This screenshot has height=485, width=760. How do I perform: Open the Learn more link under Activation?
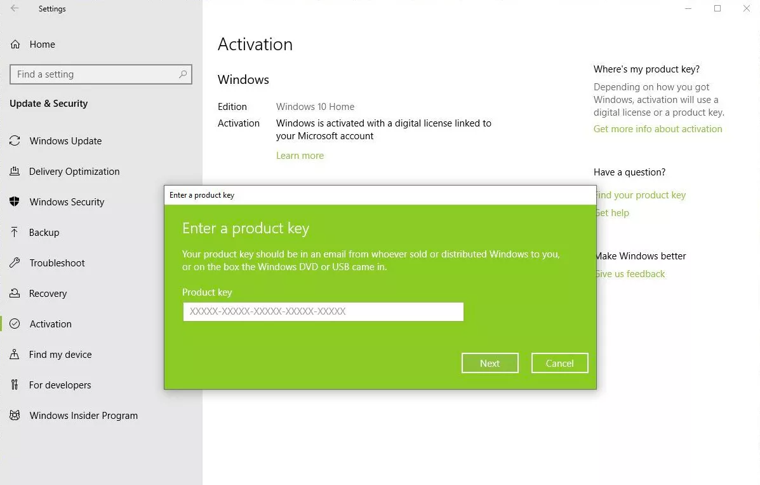point(300,155)
